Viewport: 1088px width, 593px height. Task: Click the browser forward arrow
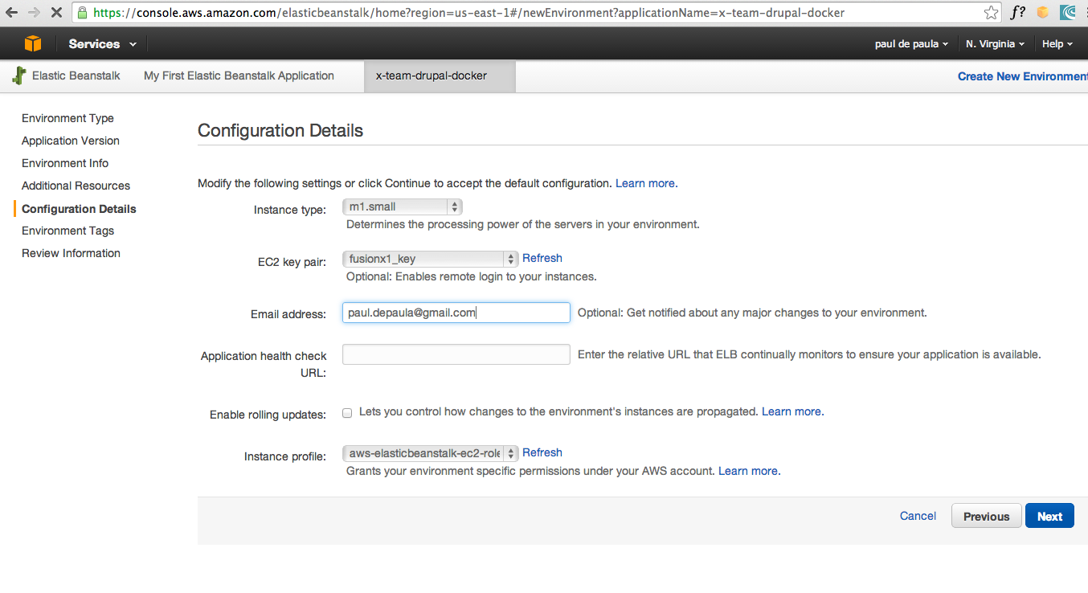tap(34, 12)
